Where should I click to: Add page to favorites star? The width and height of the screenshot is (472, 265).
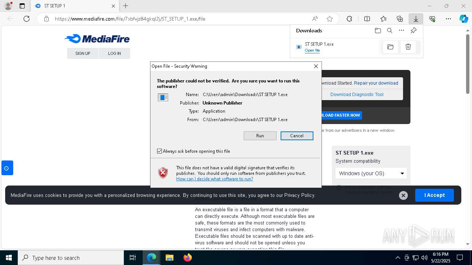pyautogui.click(x=330, y=19)
